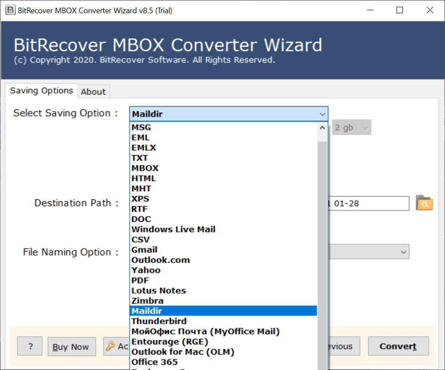Image resolution: width=445 pixels, height=370 pixels.
Task: Open the File Naming Option dropdown
Action: coord(368,252)
